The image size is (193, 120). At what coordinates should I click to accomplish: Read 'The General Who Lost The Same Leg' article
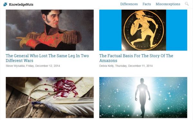47,58
